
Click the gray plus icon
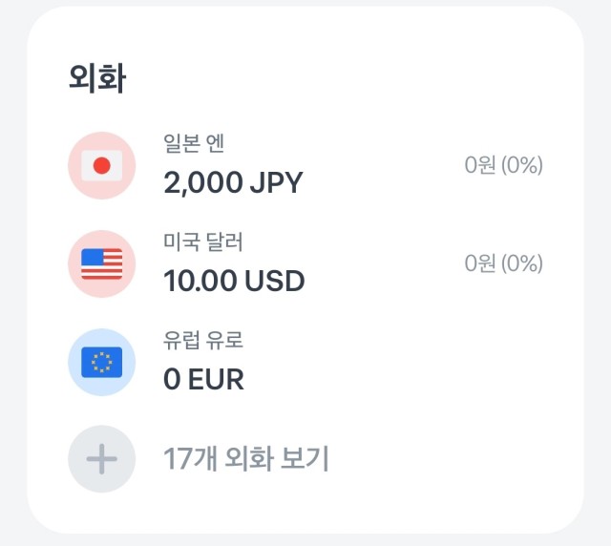click(x=102, y=459)
